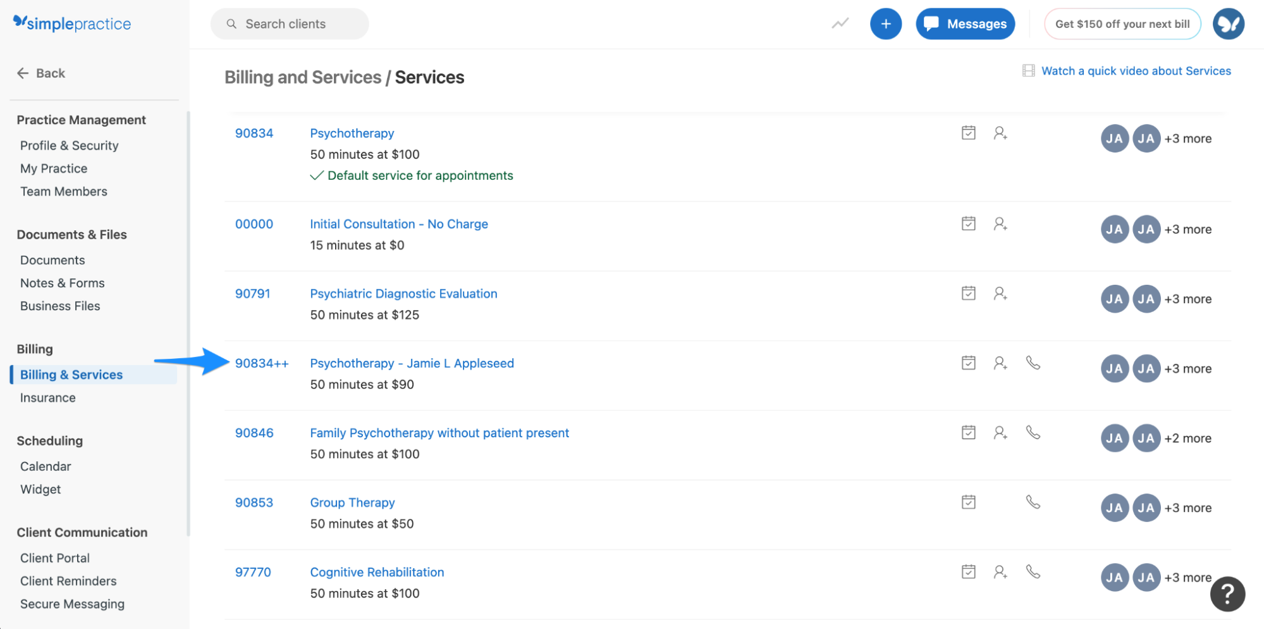The height and width of the screenshot is (629, 1264).
Task: Open the butterfly profile avatar menu
Action: 1228,23
